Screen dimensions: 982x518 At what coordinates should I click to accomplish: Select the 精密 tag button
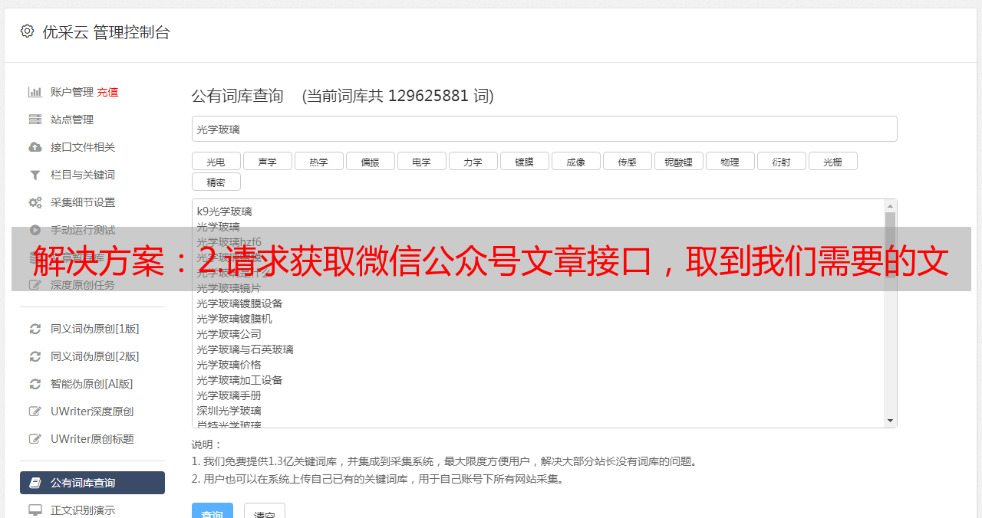coord(216,182)
